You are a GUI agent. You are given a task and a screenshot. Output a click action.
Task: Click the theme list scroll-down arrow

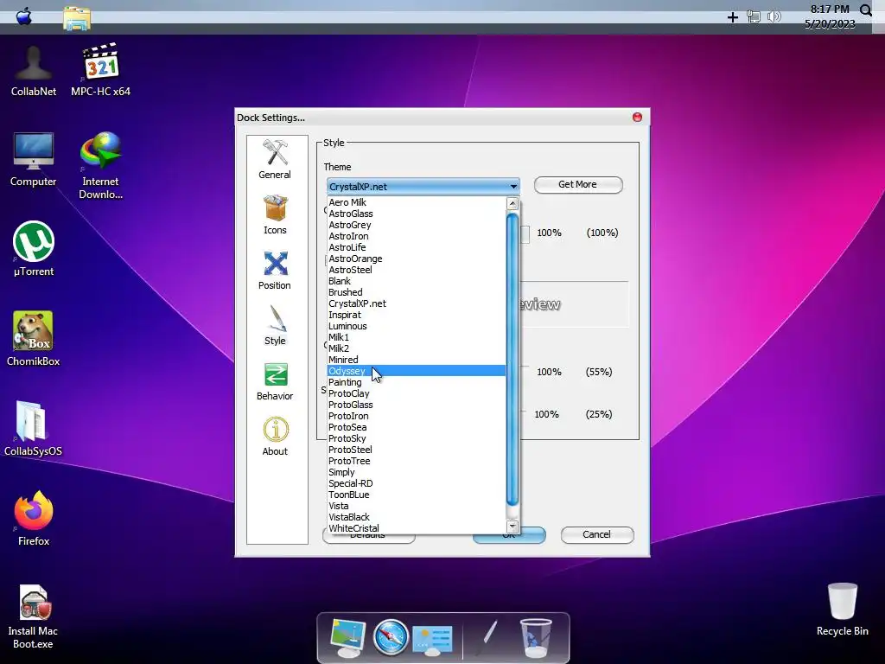513,527
